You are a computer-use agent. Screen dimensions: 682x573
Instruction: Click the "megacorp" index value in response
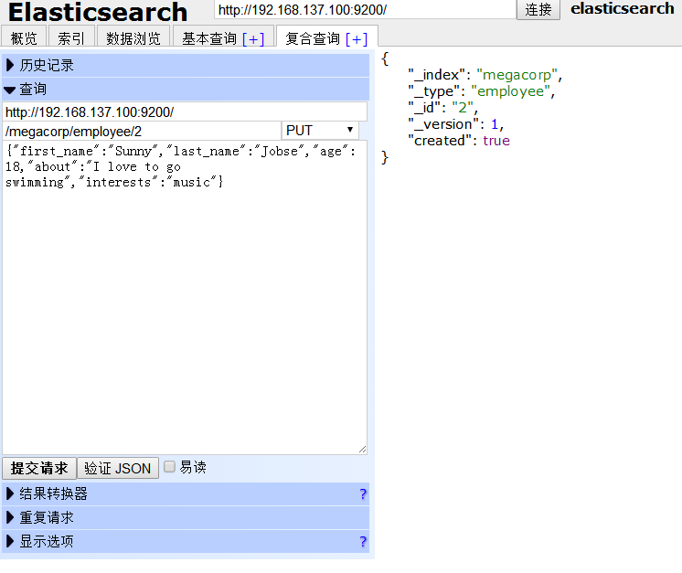(x=517, y=75)
